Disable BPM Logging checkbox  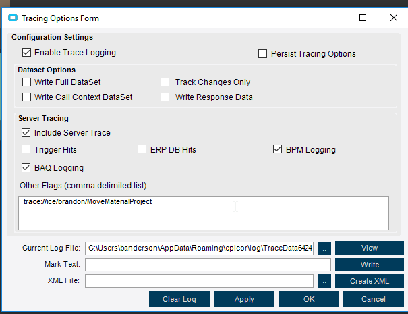(x=279, y=149)
